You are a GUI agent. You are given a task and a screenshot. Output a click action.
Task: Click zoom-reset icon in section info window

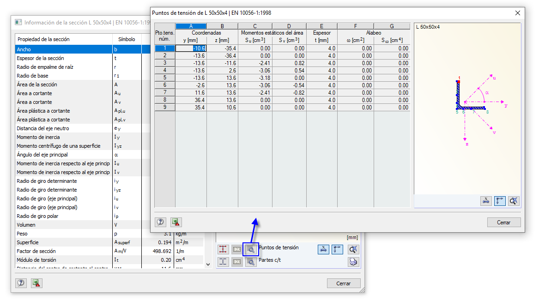pos(353,249)
